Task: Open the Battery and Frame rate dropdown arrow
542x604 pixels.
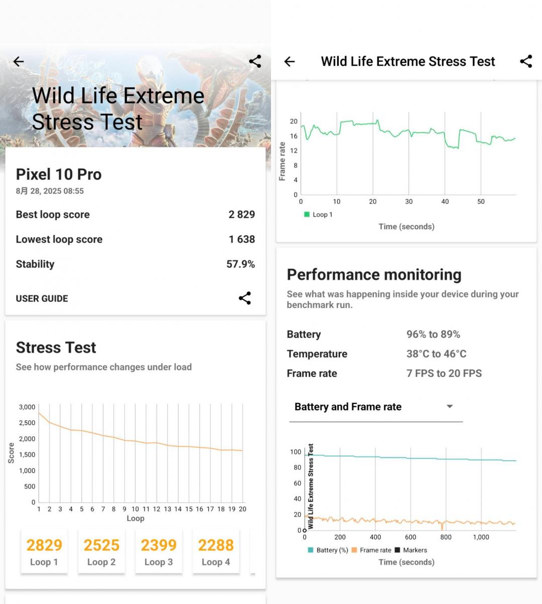Action: tap(450, 406)
